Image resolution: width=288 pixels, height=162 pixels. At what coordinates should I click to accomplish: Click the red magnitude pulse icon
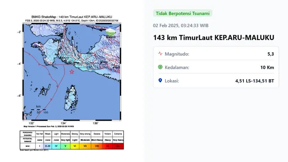pos(160,54)
